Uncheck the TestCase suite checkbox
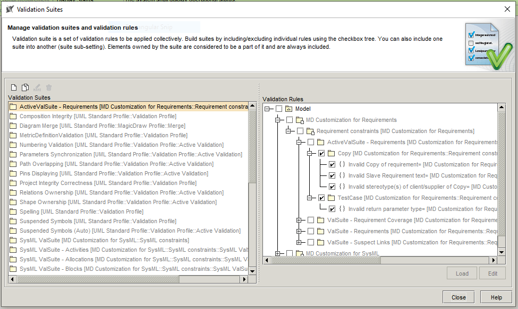The width and height of the screenshot is (518, 309). pyautogui.click(x=321, y=198)
